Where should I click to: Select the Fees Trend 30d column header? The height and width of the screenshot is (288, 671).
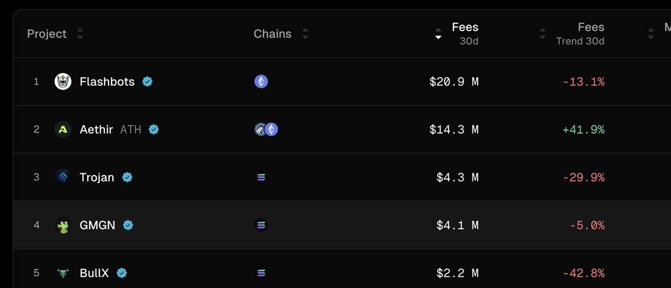[580, 34]
